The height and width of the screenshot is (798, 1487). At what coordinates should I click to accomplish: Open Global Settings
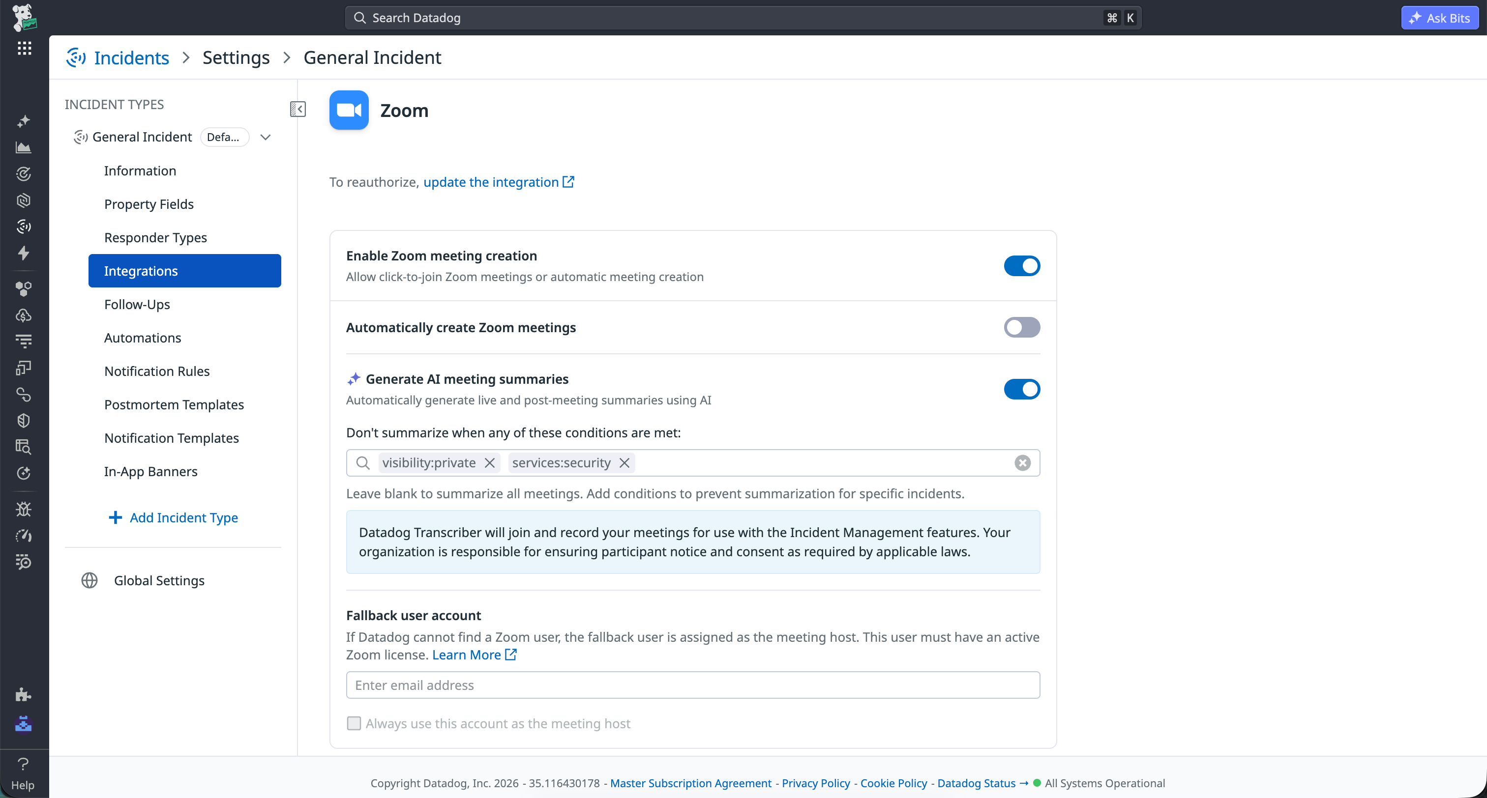159,580
